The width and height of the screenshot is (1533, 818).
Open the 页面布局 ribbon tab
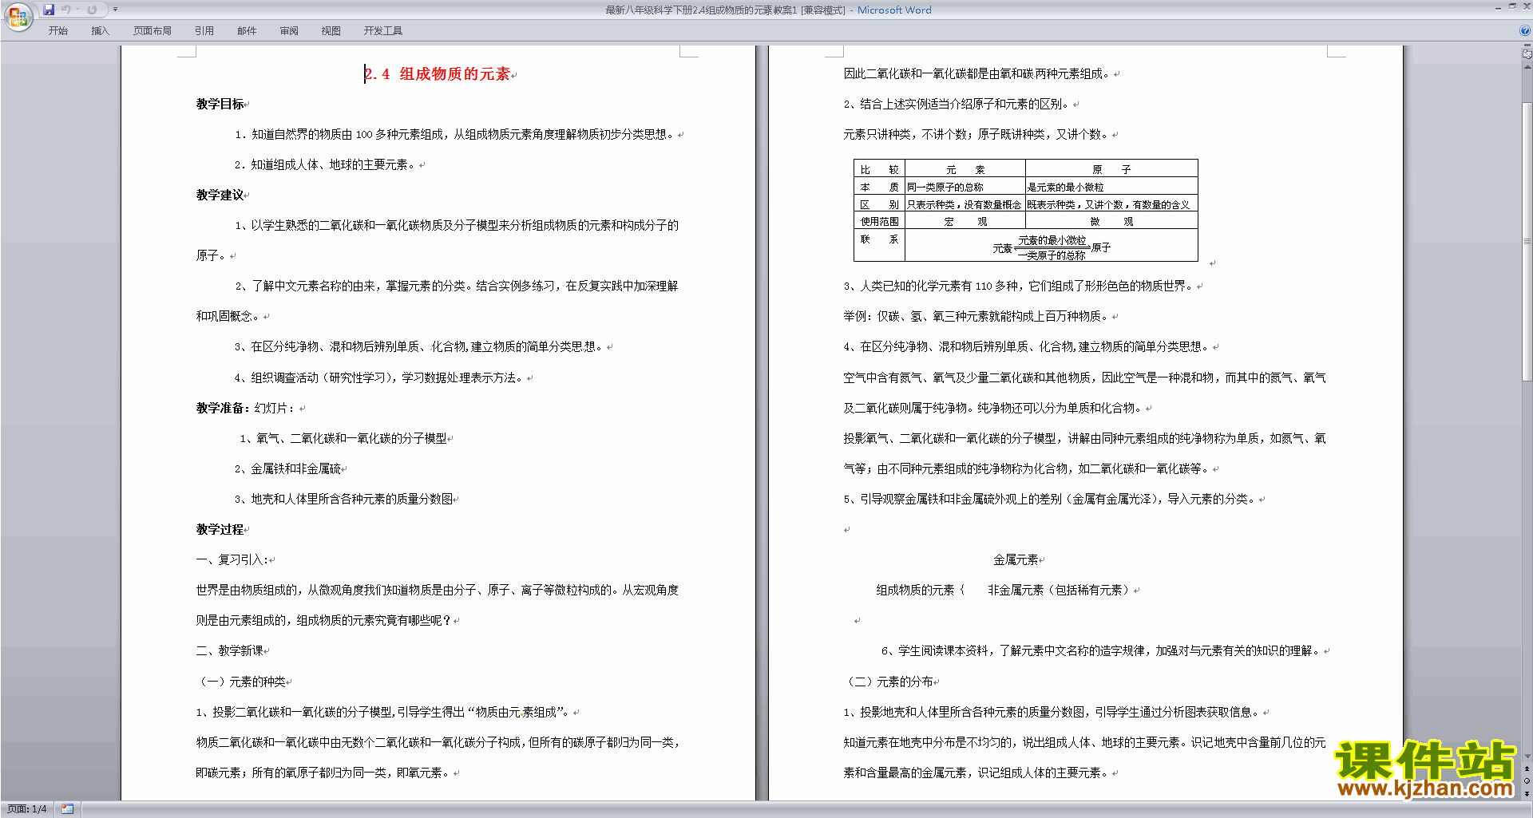click(x=153, y=31)
